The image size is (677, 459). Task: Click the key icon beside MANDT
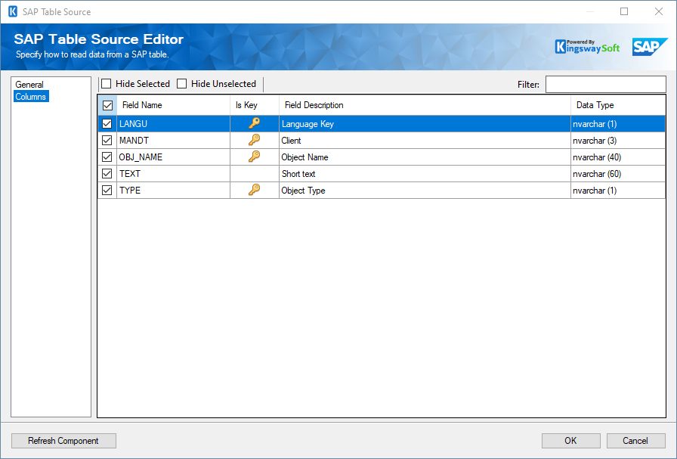click(253, 140)
